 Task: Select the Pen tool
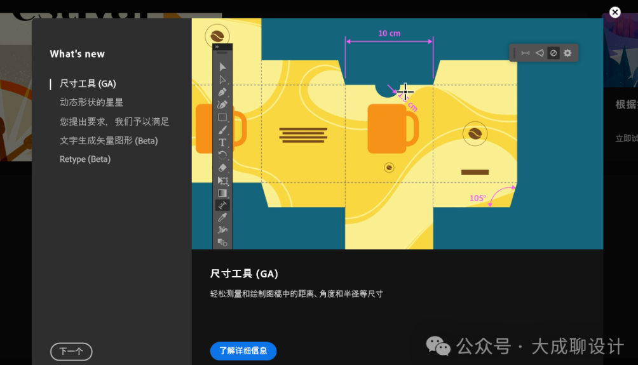[222, 92]
